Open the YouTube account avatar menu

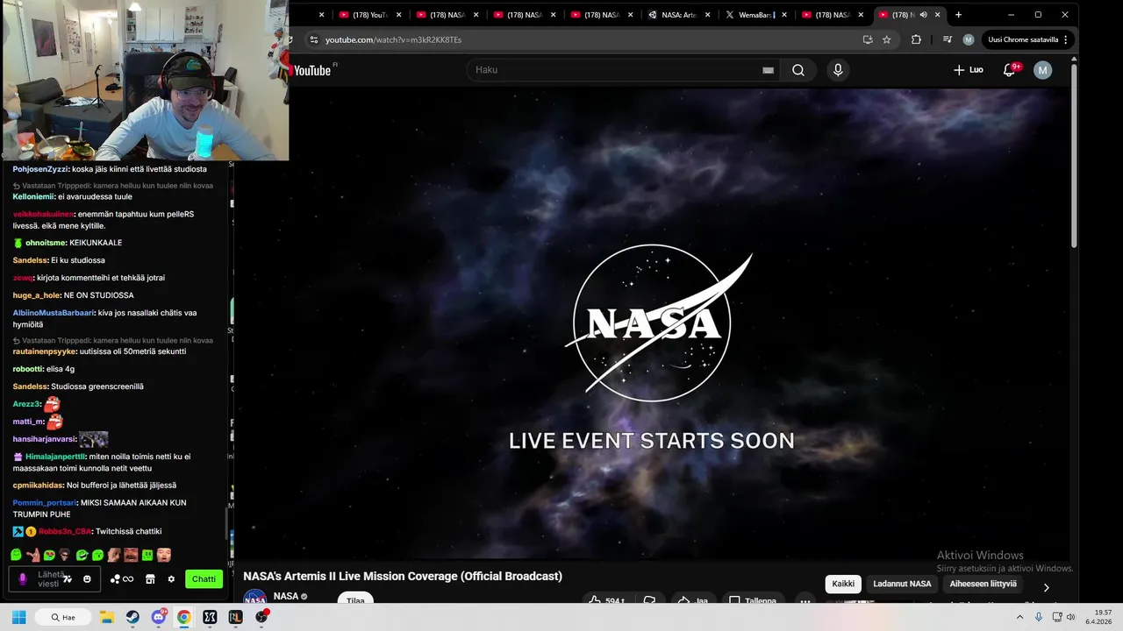point(1042,70)
